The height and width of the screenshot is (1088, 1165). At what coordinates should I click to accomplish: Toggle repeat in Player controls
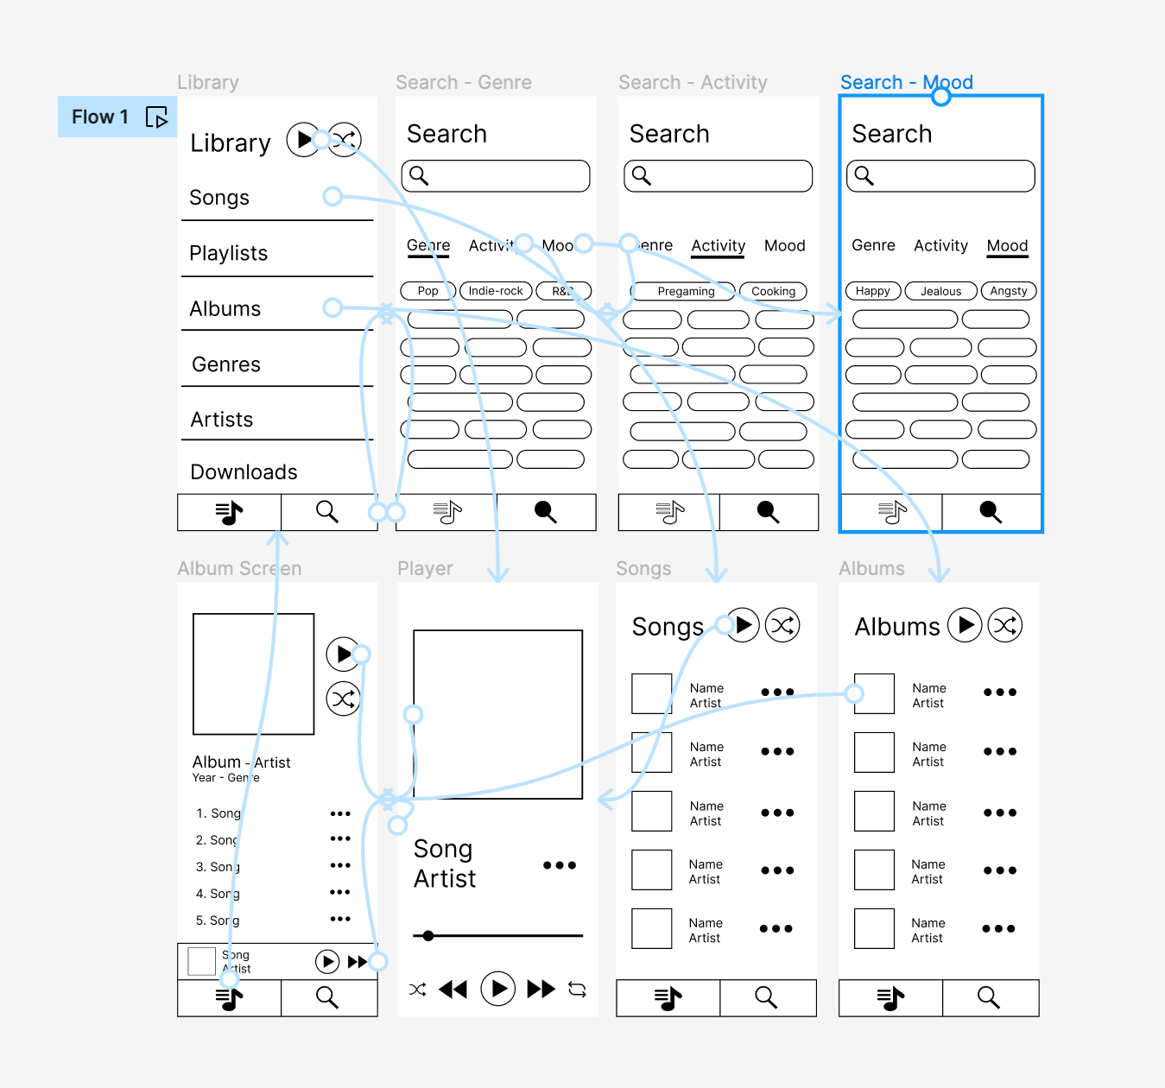(x=578, y=990)
